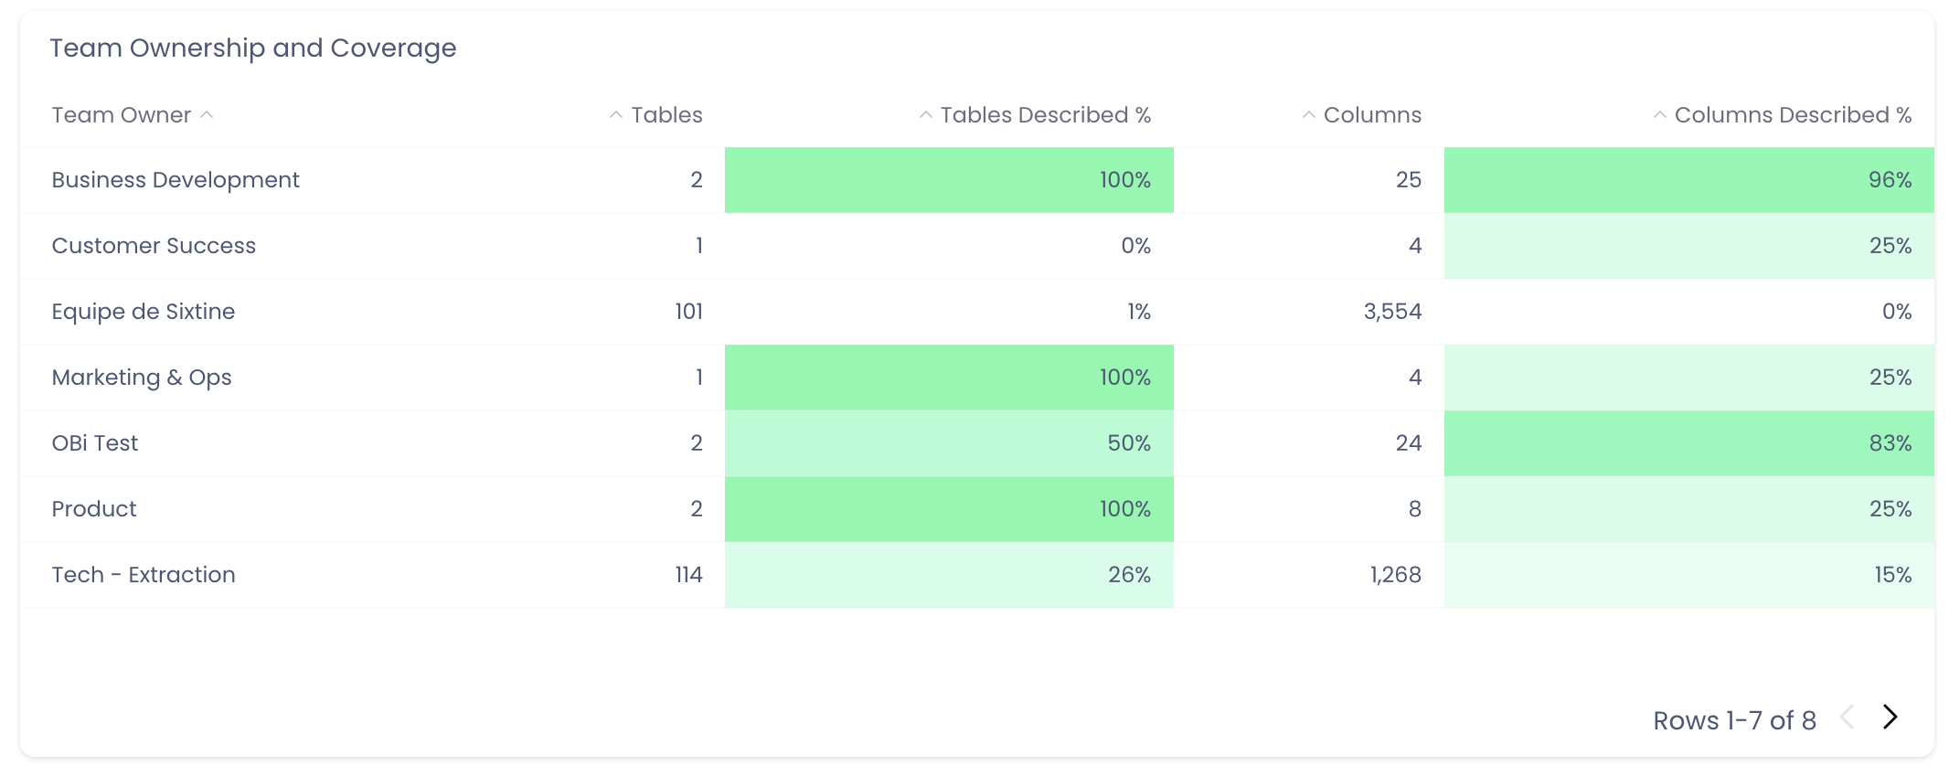Click sort caret beside Columns Described %
The width and height of the screenshot is (1949, 766).
(x=1660, y=115)
